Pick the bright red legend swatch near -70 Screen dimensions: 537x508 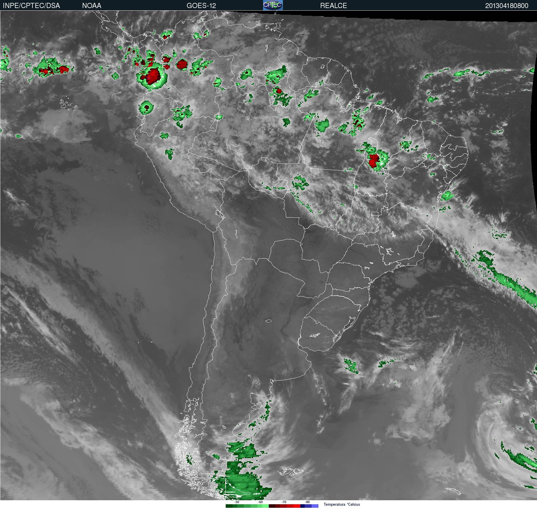297,506
